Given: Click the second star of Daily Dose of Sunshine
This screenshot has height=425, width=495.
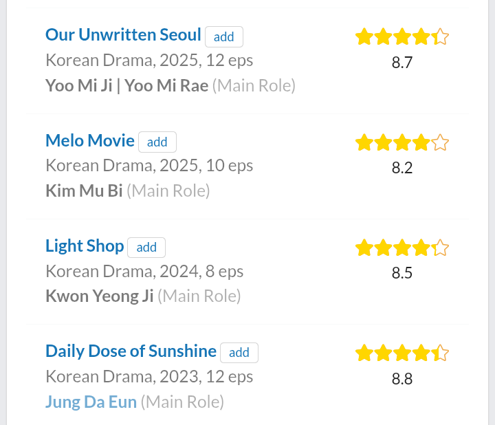Looking at the screenshot, I should [383, 353].
